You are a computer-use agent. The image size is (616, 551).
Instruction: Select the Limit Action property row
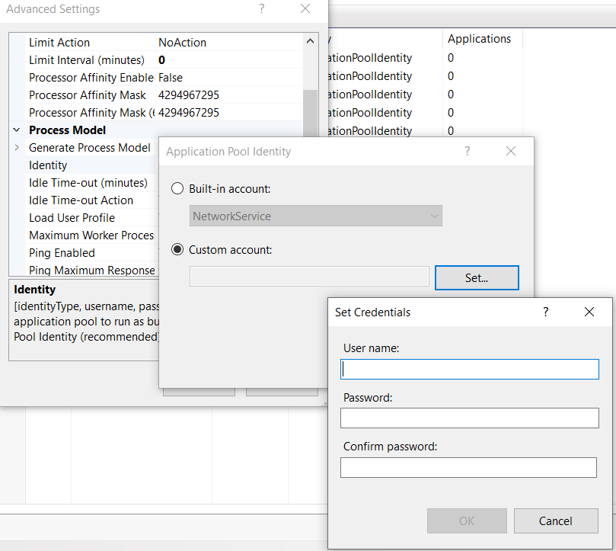click(x=59, y=43)
